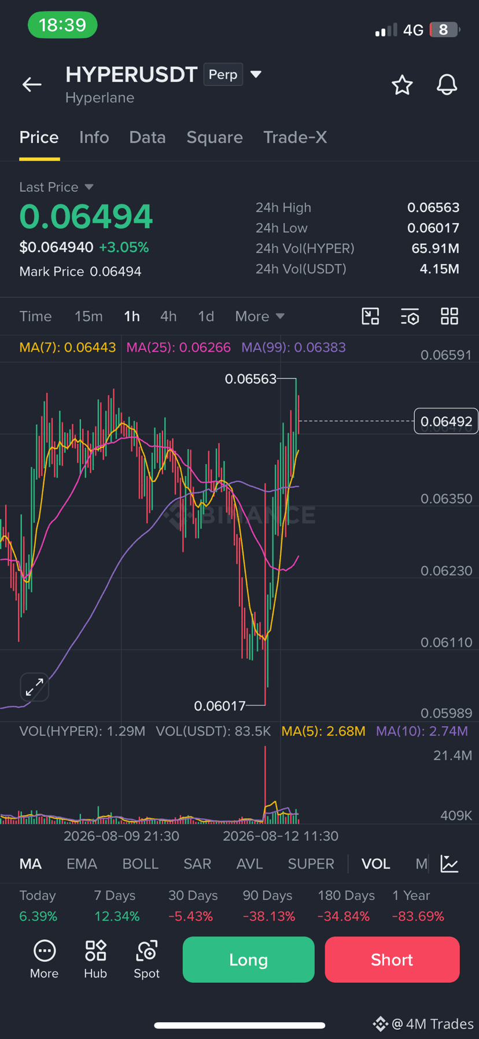Image resolution: width=479 pixels, height=1039 pixels.
Task: Tap the Perp contract type badge
Action: [223, 75]
